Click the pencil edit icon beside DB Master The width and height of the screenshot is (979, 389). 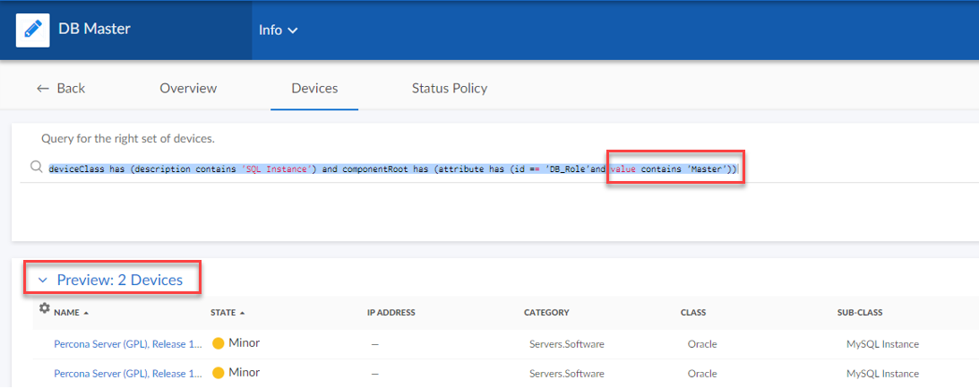(x=33, y=30)
